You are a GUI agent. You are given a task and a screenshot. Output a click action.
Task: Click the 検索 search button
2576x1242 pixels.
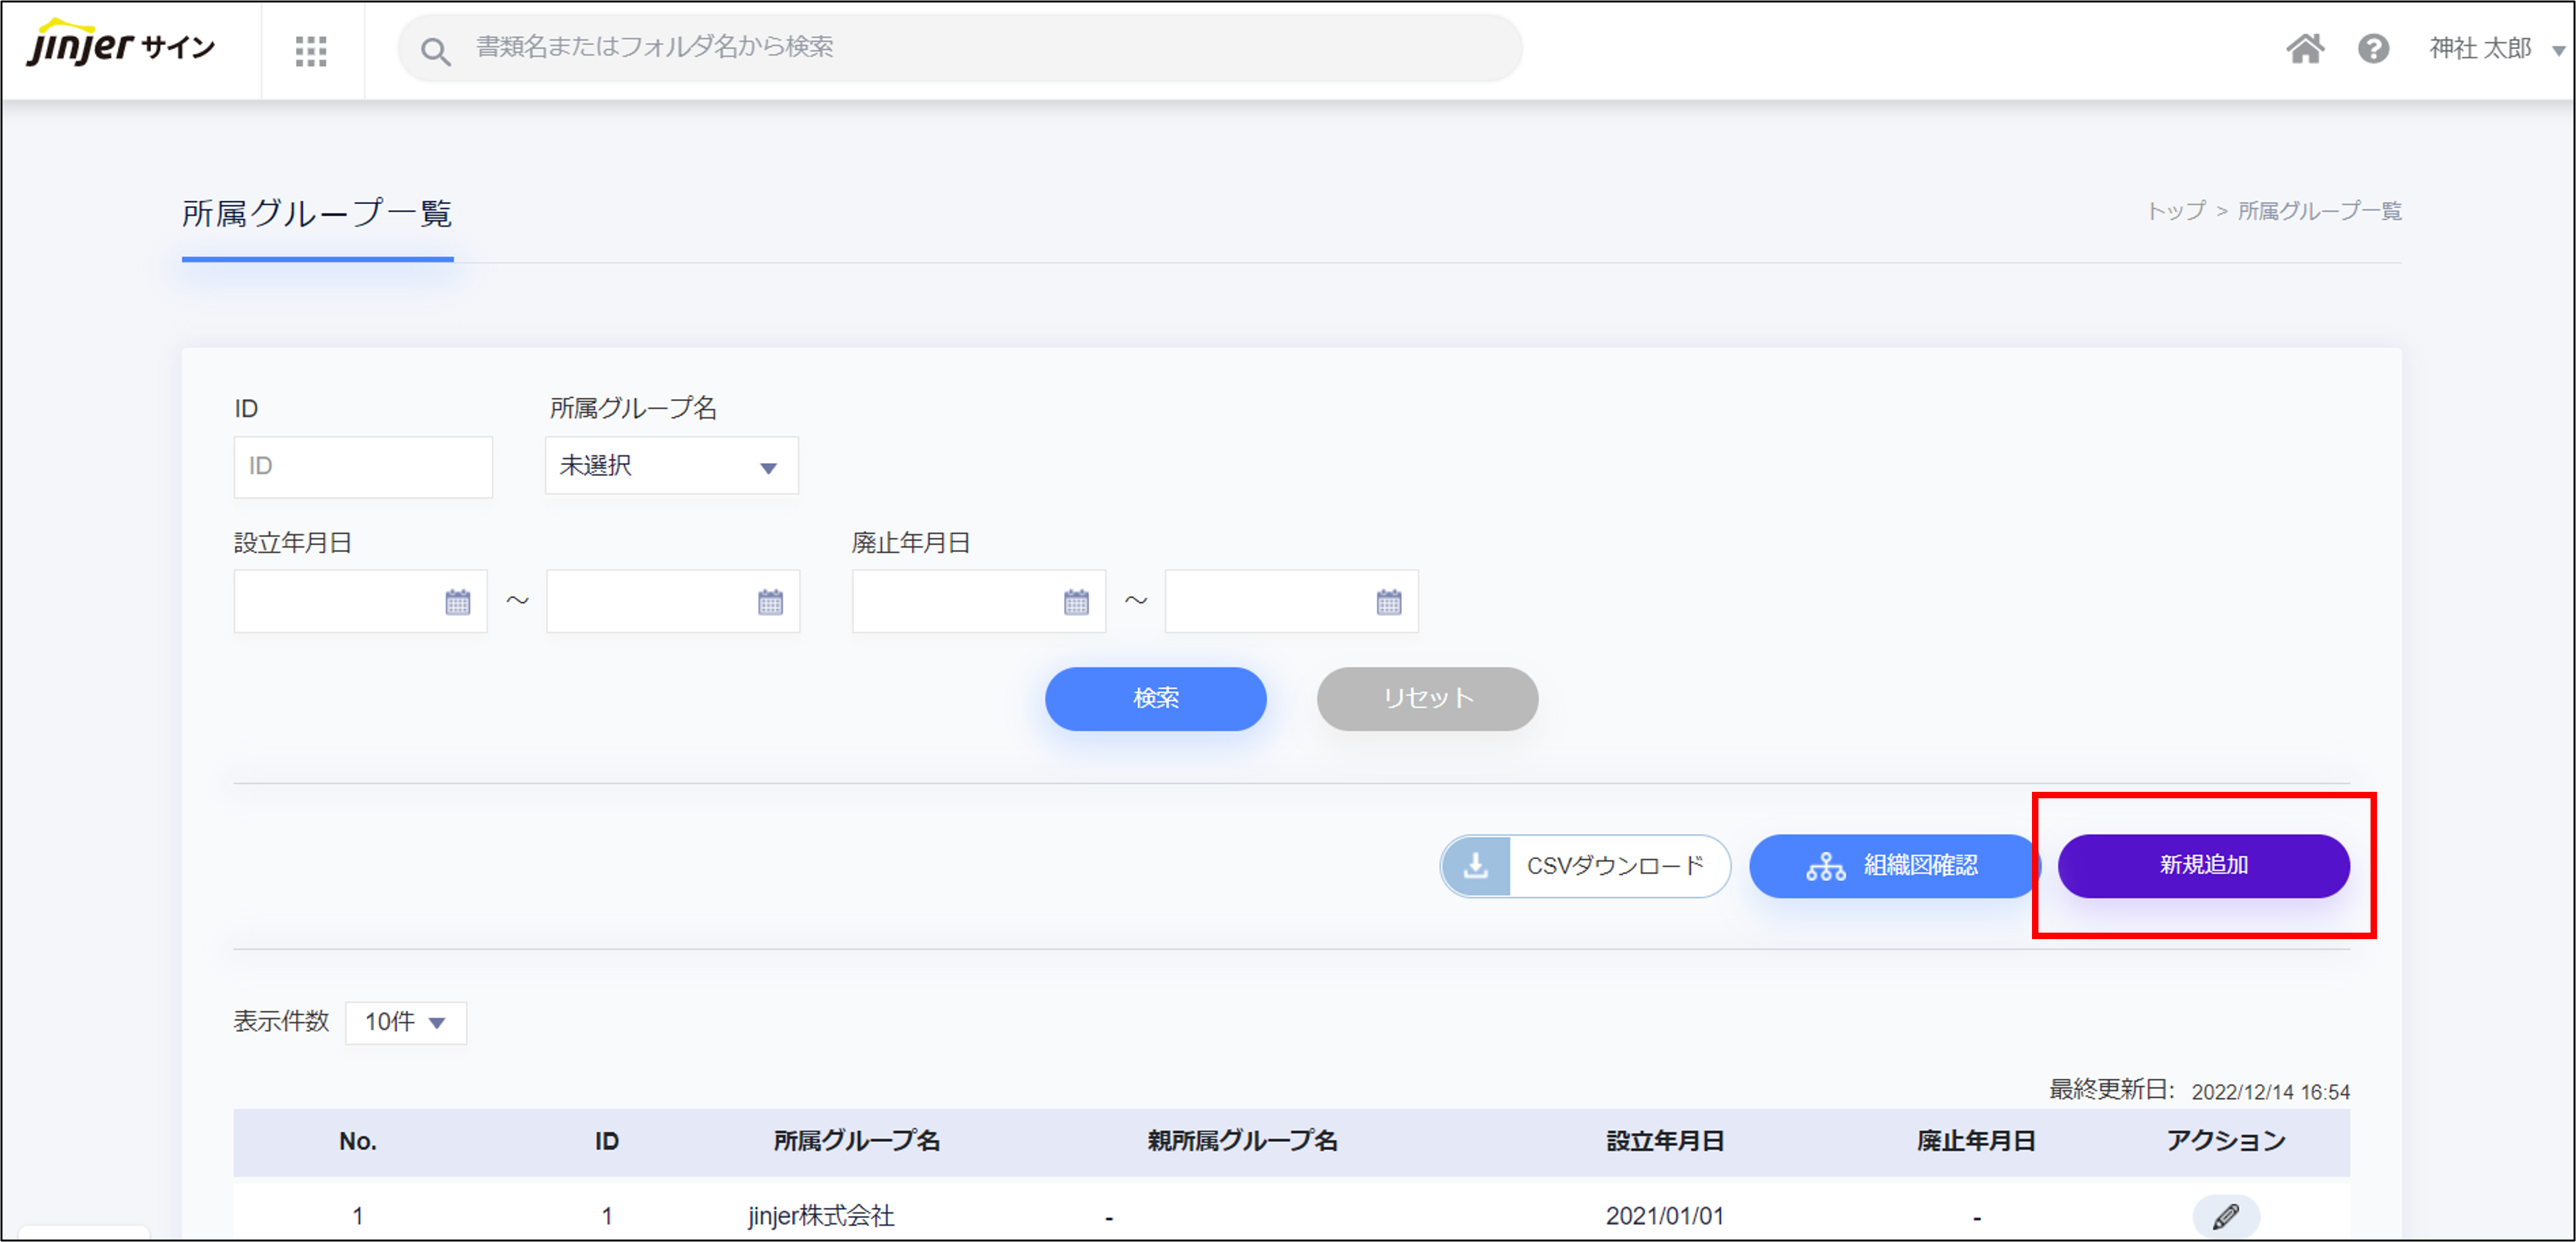1155,698
